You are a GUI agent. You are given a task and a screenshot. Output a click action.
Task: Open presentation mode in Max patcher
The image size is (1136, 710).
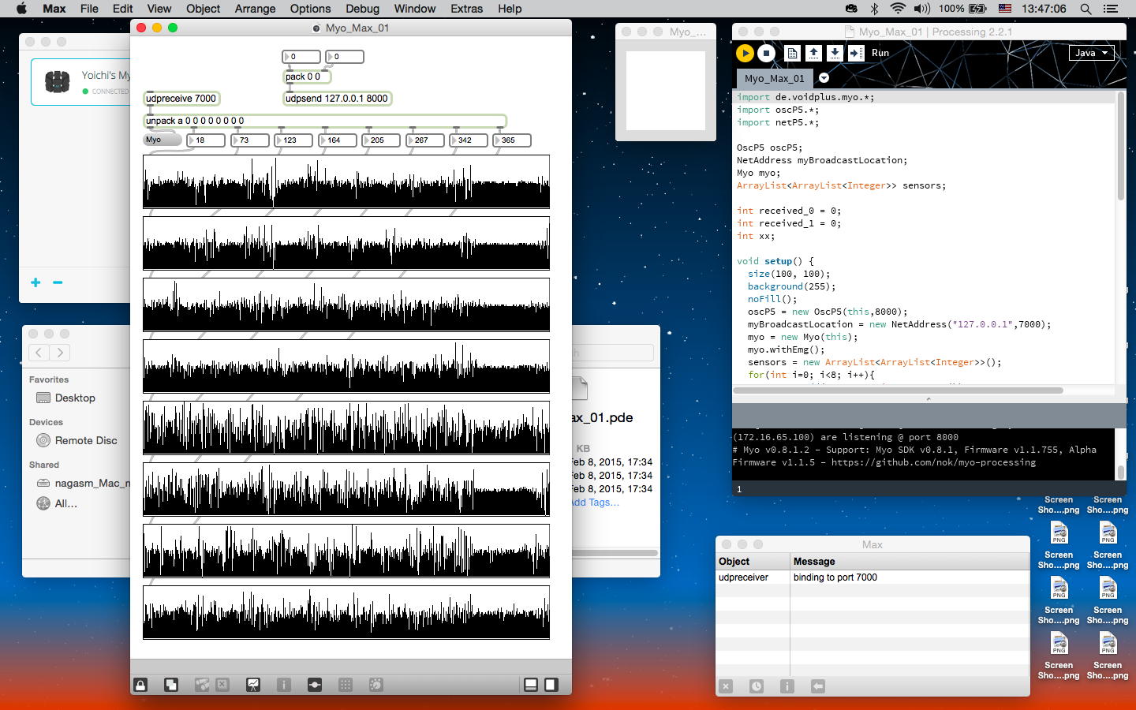(253, 685)
